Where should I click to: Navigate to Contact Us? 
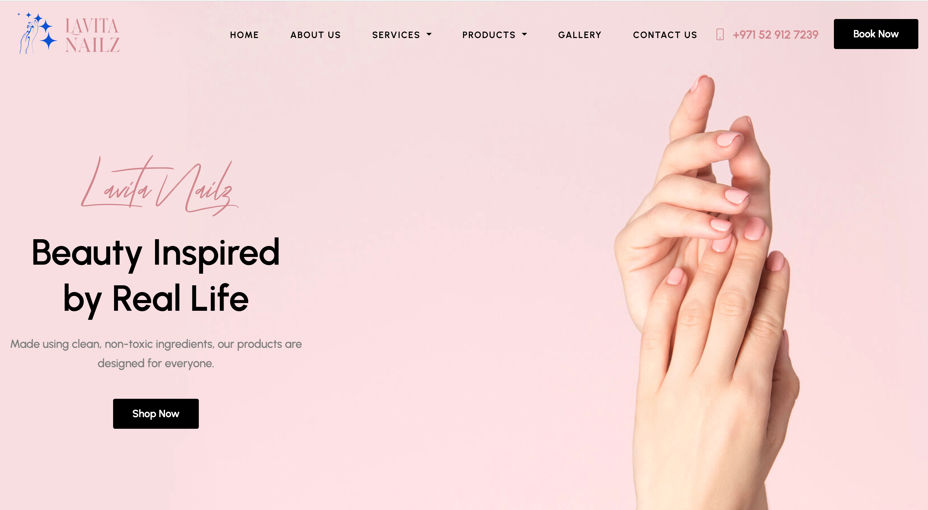click(x=665, y=35)
